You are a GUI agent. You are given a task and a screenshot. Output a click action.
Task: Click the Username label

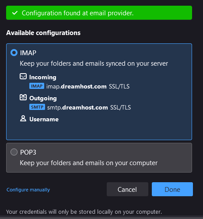[x=44, y=119]
